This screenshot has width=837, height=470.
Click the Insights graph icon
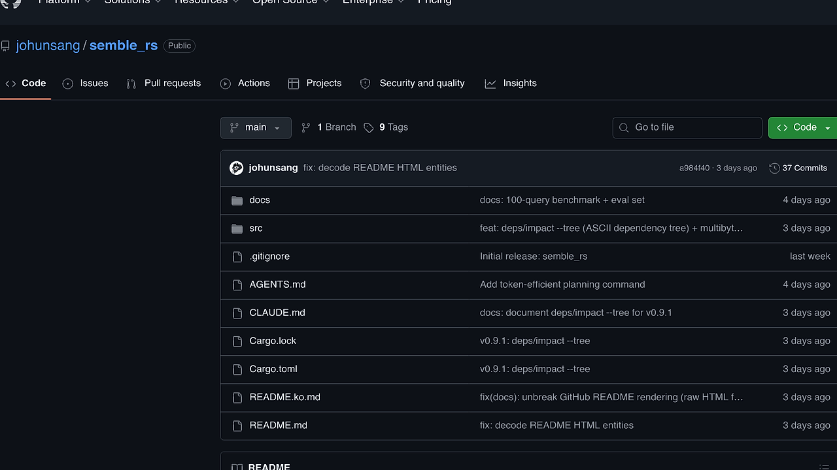[490, 84]
